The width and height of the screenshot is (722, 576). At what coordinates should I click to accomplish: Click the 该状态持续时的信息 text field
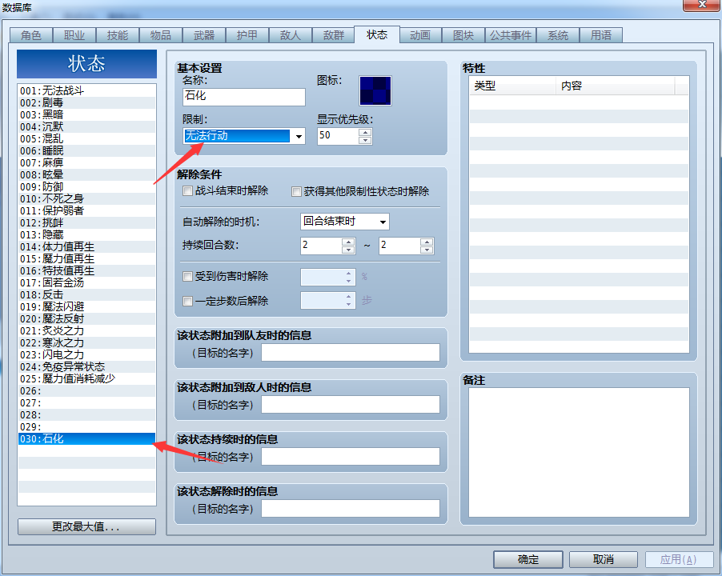[x=351, y=457]
